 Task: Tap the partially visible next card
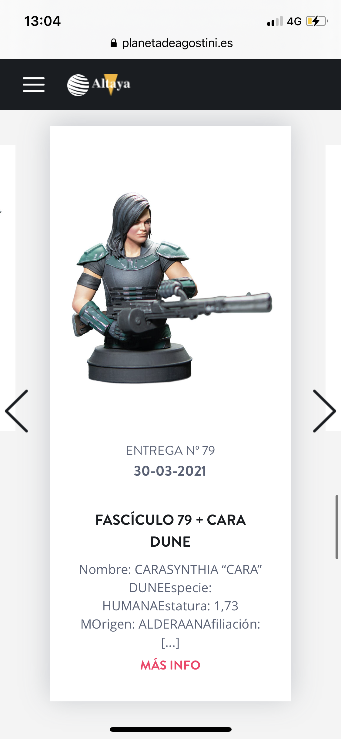333,288
